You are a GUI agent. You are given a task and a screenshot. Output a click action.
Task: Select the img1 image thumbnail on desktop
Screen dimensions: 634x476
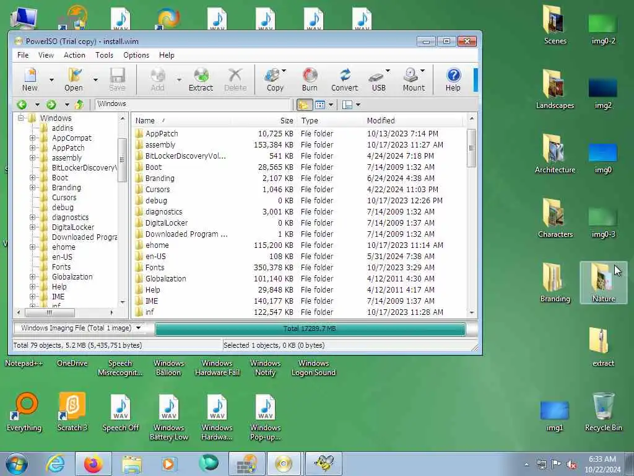click(554, 415)
